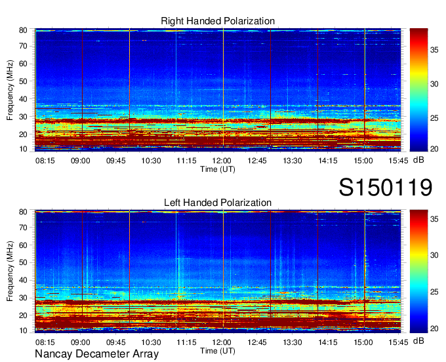Click "09:00" tick on the Left Handed time axis
446x362 pixels.
click(x=81, y=342)
